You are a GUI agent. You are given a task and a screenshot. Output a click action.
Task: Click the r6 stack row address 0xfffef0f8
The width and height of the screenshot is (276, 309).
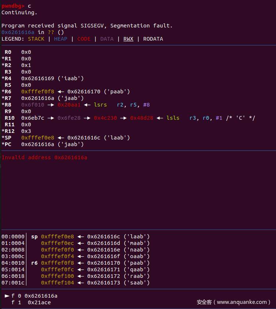[x=58, y=263]
